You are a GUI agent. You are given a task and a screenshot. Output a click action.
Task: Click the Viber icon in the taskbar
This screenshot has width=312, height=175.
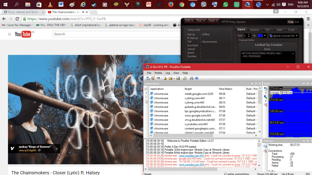pyautogui.click(x=204, y=4)
